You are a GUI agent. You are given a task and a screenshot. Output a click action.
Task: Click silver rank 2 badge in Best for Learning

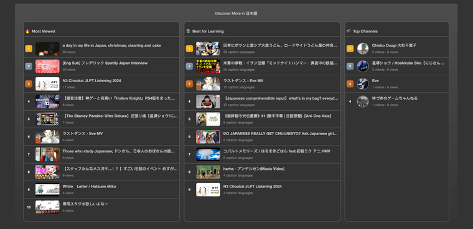[189, 66]
